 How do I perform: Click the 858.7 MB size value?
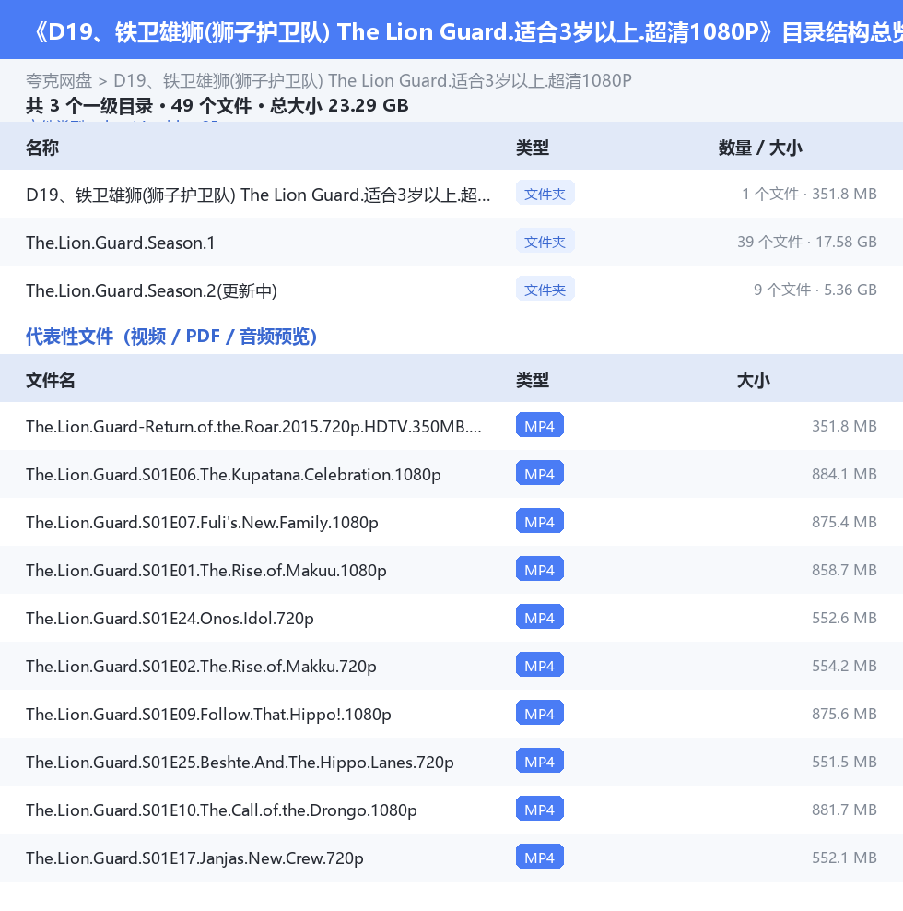pyautogui.click(x=844, y=570)
